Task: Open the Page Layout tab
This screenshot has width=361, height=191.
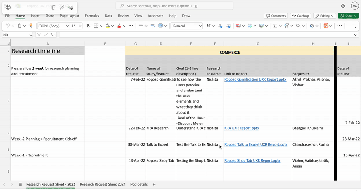Action: tap(69, 16)
